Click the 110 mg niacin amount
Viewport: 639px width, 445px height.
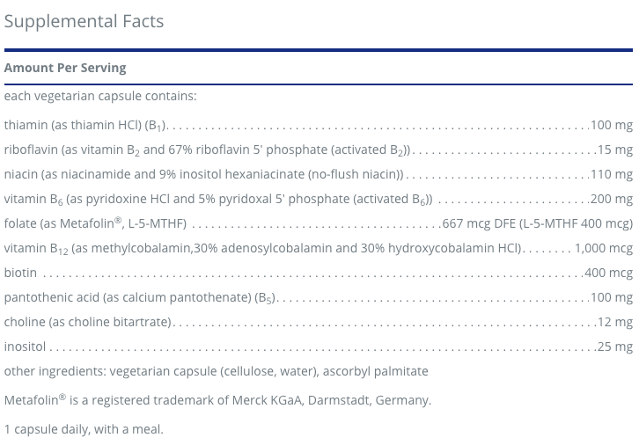point(612,174)
